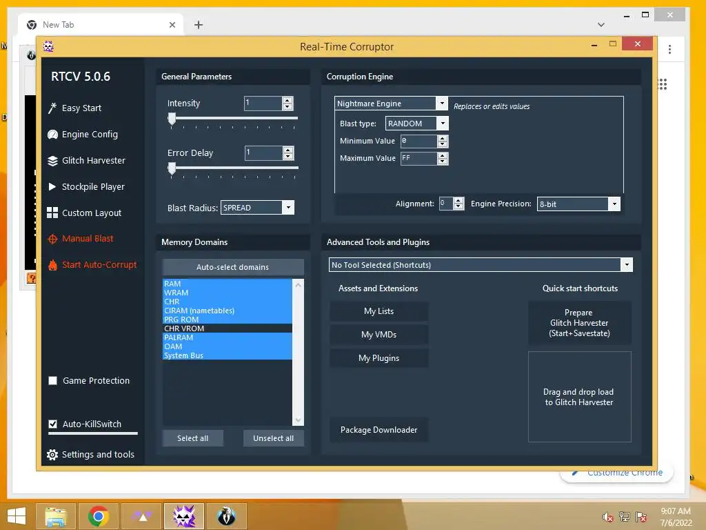Viewport: 706px width, 530px height.
Task: Open Google Chrome from the taskbar
Action: click(98, 516)
